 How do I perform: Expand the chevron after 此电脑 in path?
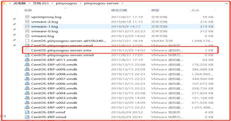pos(29,3)
